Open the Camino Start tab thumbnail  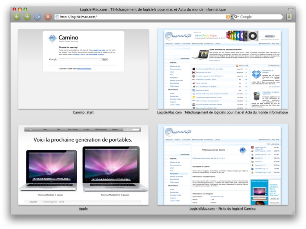[x=83, y=69]
